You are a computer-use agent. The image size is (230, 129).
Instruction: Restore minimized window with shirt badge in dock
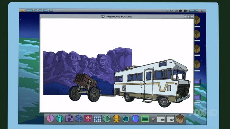tap(170, 119)
